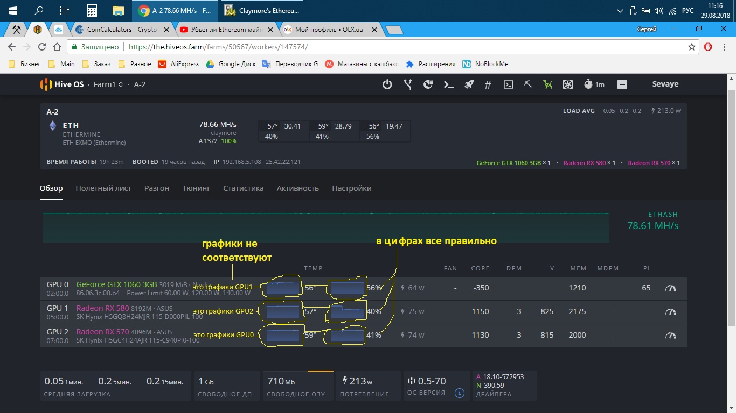Click the power/reboot icon in Hive toolbar
The image size is (736, 413).
(387, 84)
